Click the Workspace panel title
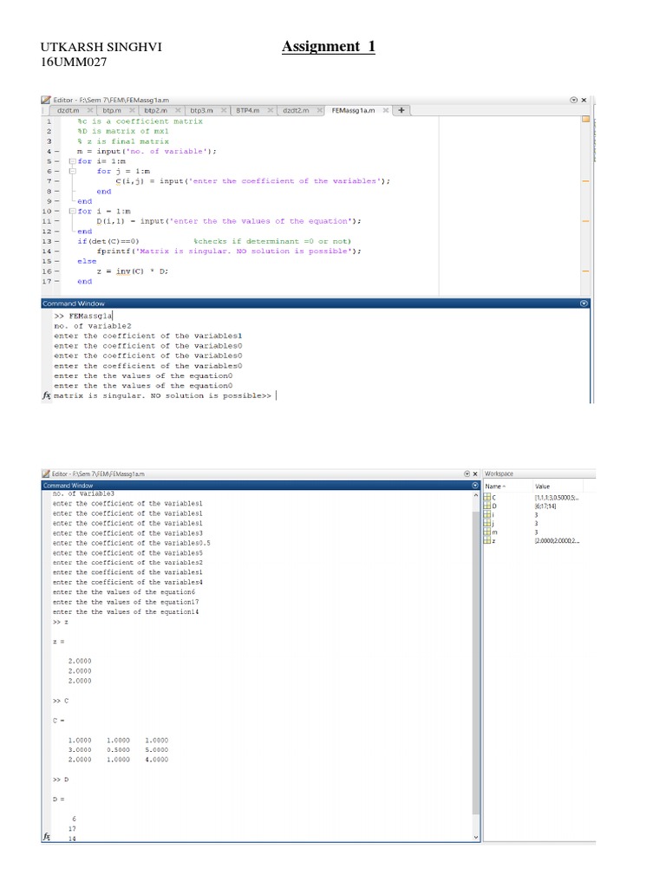Screen dimensions: 666x888 (499, 473)
